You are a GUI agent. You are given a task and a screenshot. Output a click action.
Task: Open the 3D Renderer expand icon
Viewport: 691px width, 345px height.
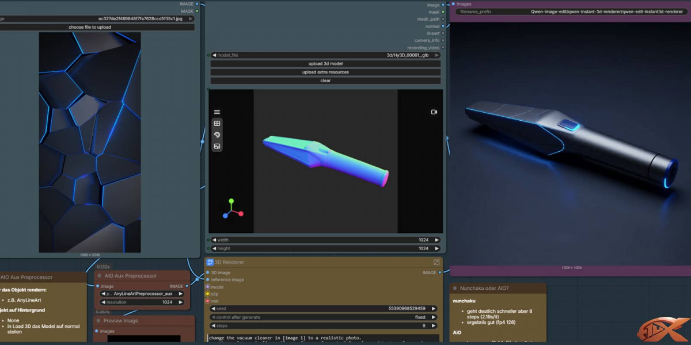pos(436,262)
